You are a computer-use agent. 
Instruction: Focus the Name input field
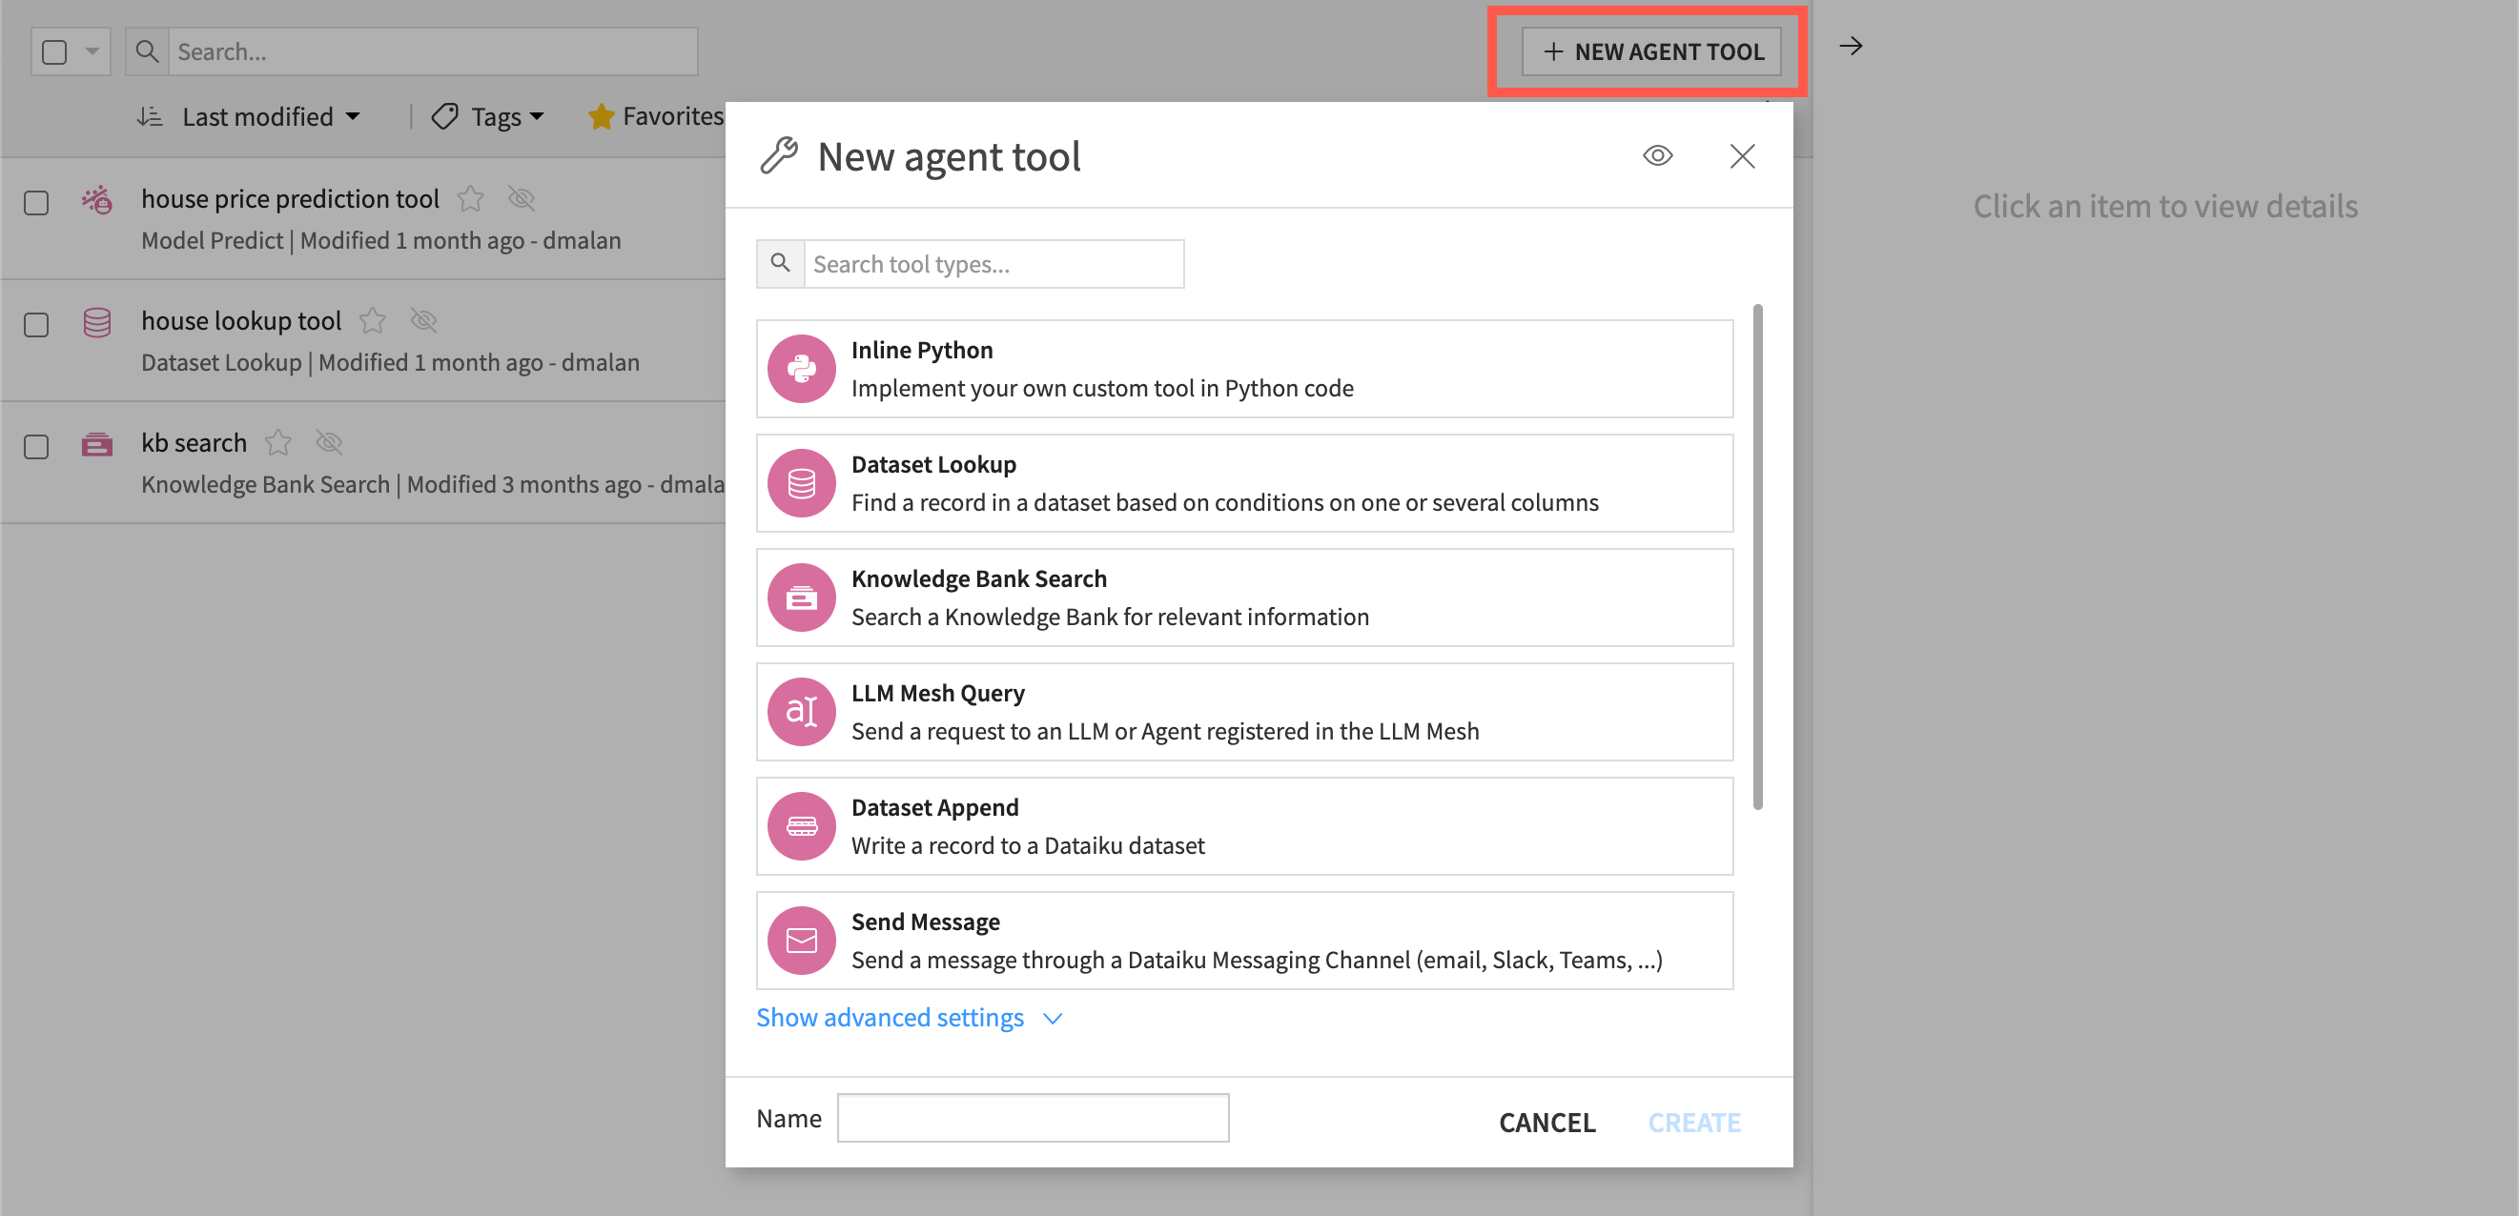click(1033, 1117)
